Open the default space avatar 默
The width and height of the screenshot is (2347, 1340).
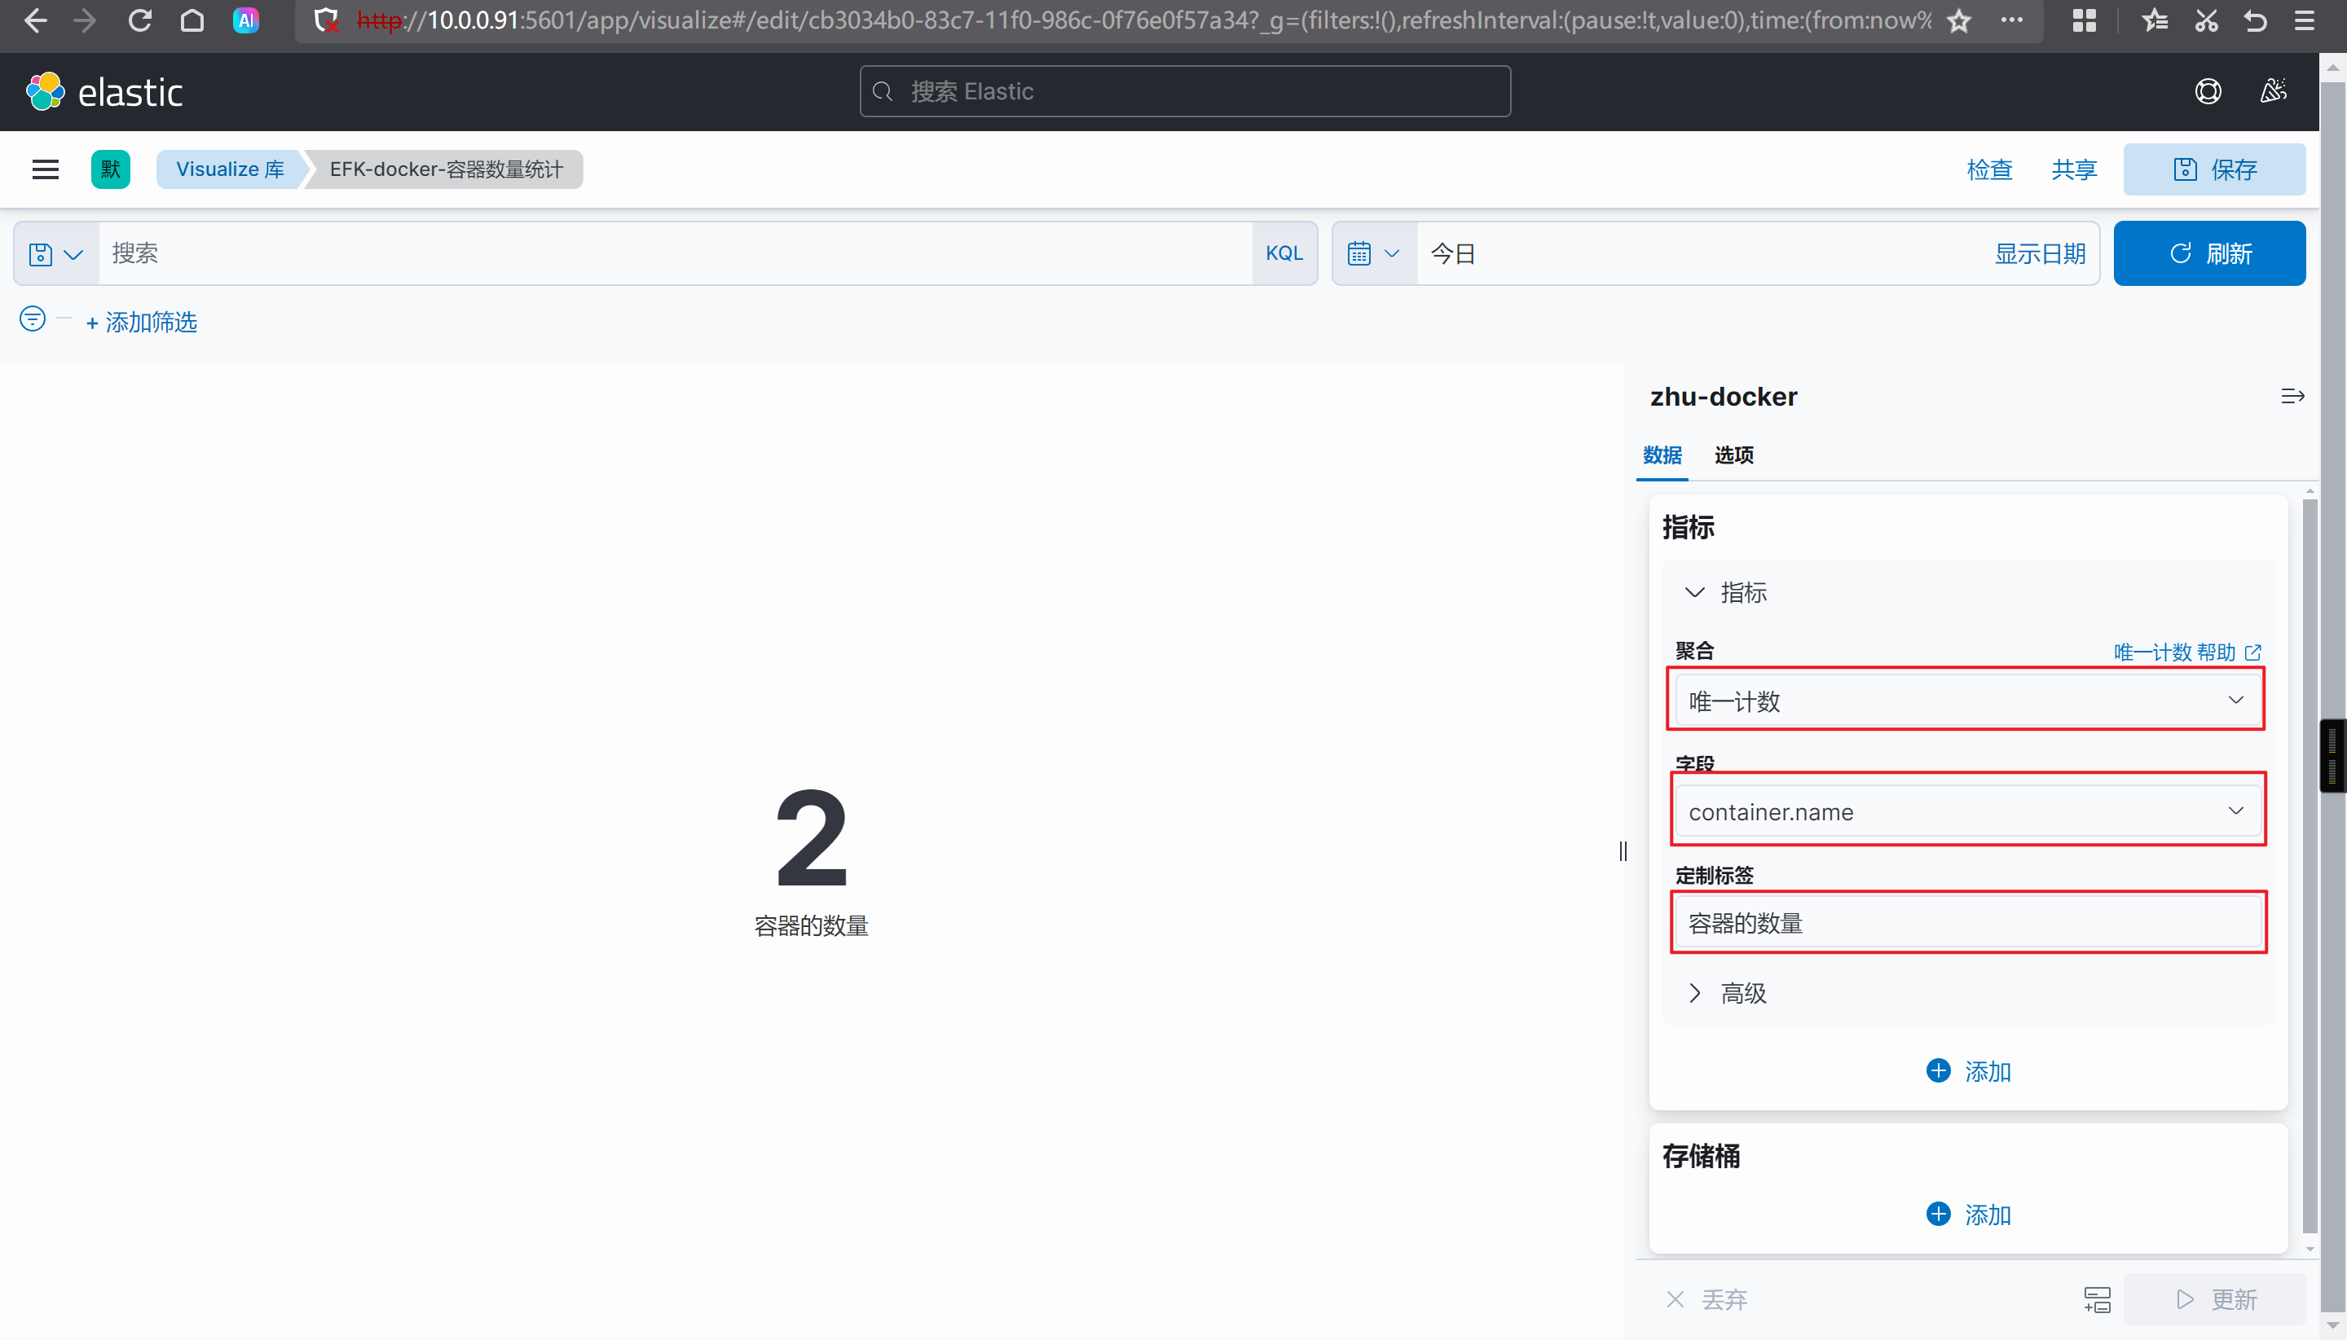click(111, 169)
